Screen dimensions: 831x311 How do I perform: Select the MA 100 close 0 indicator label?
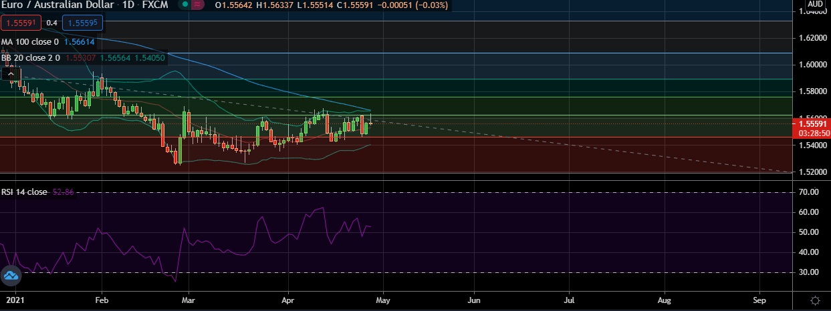pos(29,41)
